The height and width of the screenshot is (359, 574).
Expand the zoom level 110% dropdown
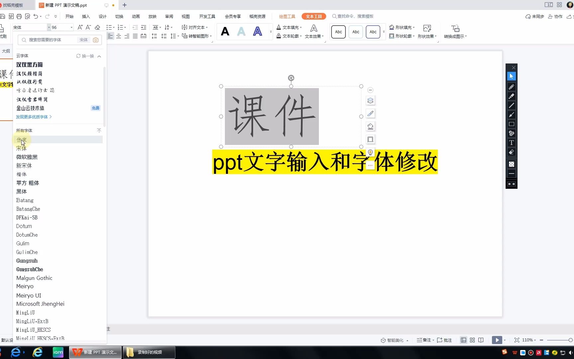[x=535, y=340]
